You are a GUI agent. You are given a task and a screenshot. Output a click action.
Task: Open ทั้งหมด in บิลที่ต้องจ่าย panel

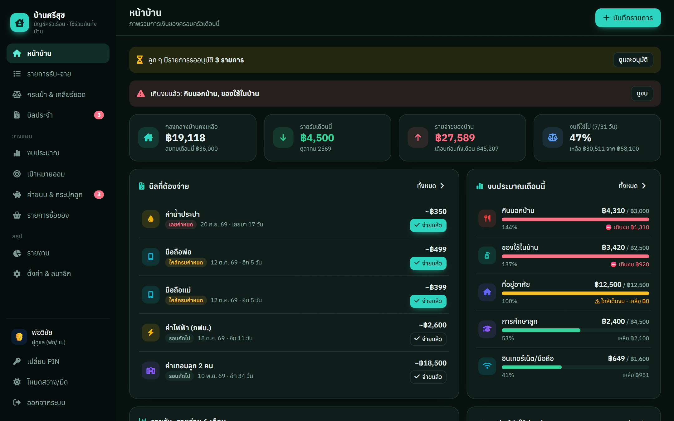[x=431, y=186]
